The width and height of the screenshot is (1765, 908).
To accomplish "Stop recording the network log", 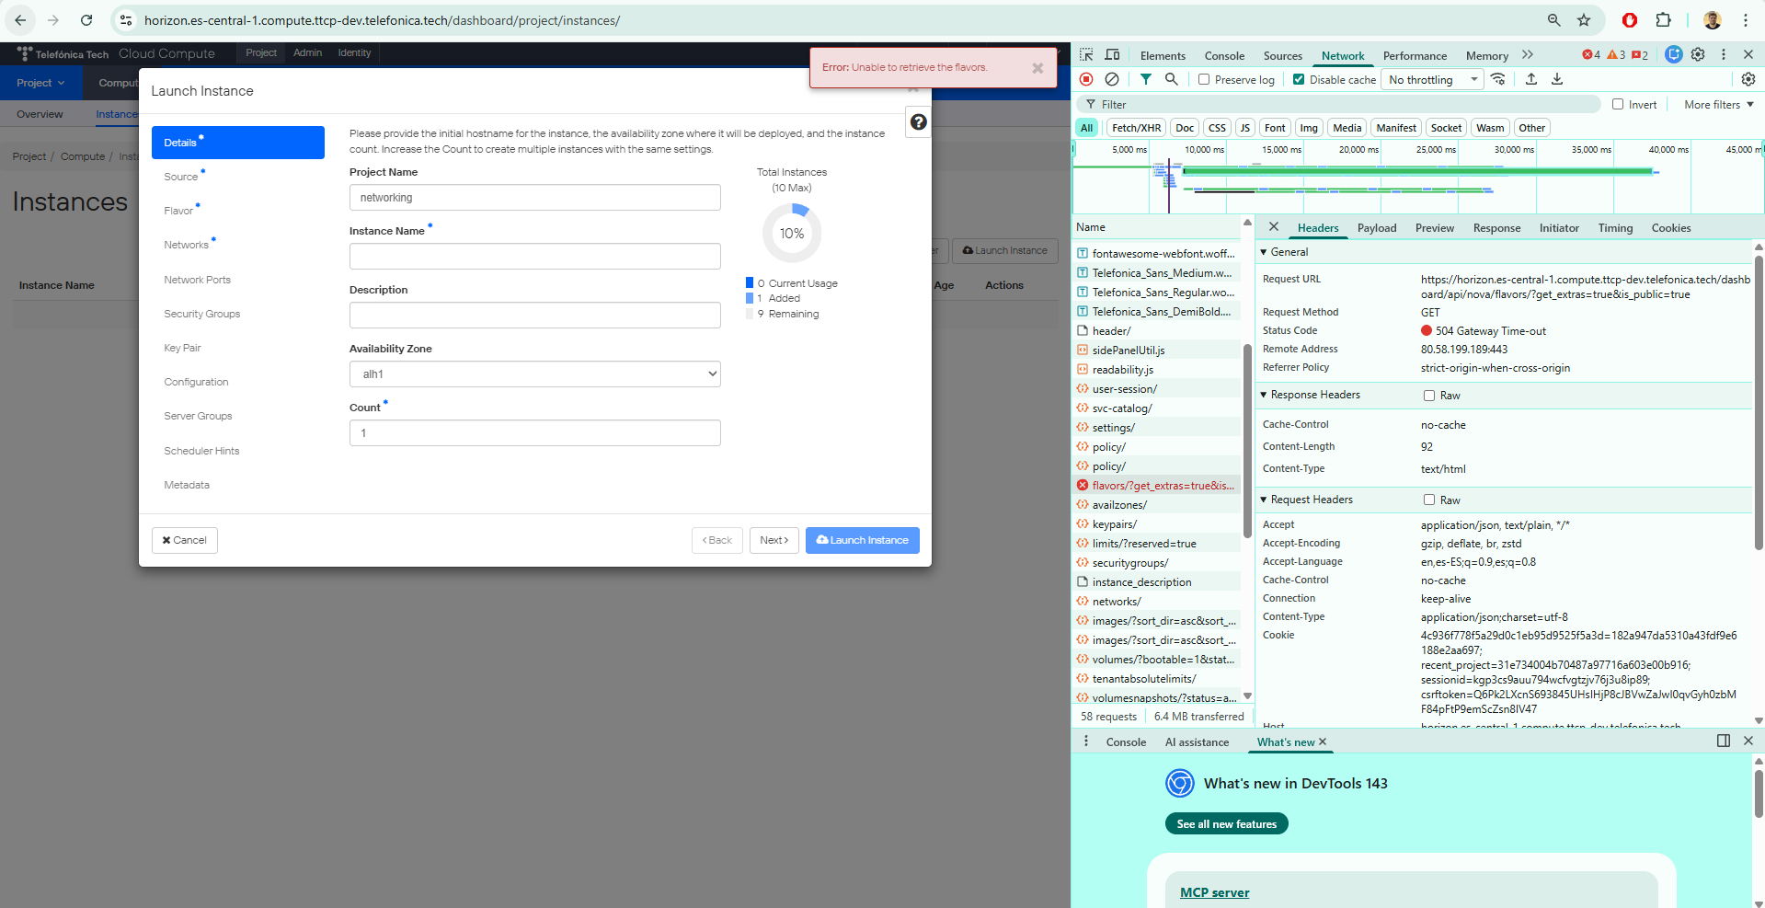I will (1086, 79).
